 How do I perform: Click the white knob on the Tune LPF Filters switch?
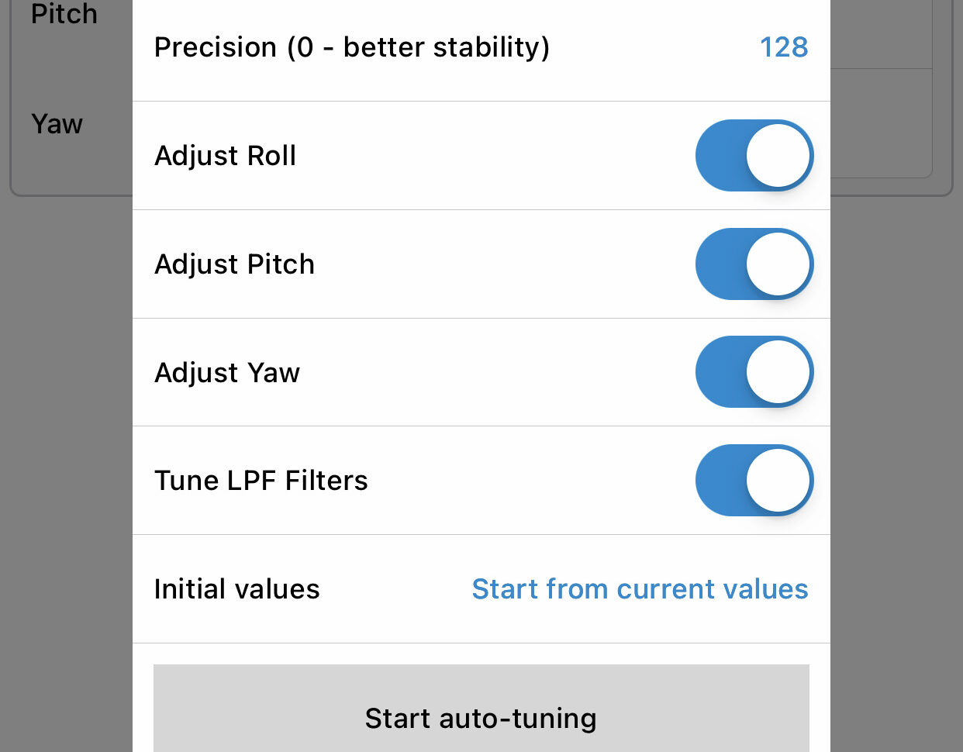click(778, 481)
